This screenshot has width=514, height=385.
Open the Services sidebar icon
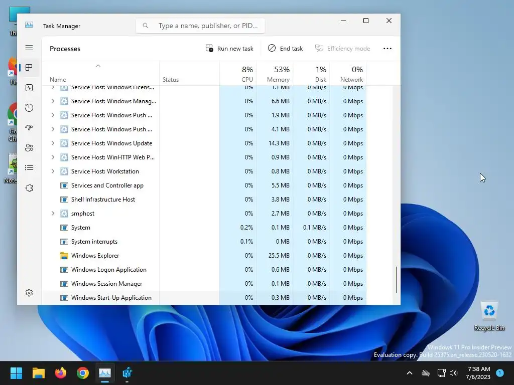29,188
